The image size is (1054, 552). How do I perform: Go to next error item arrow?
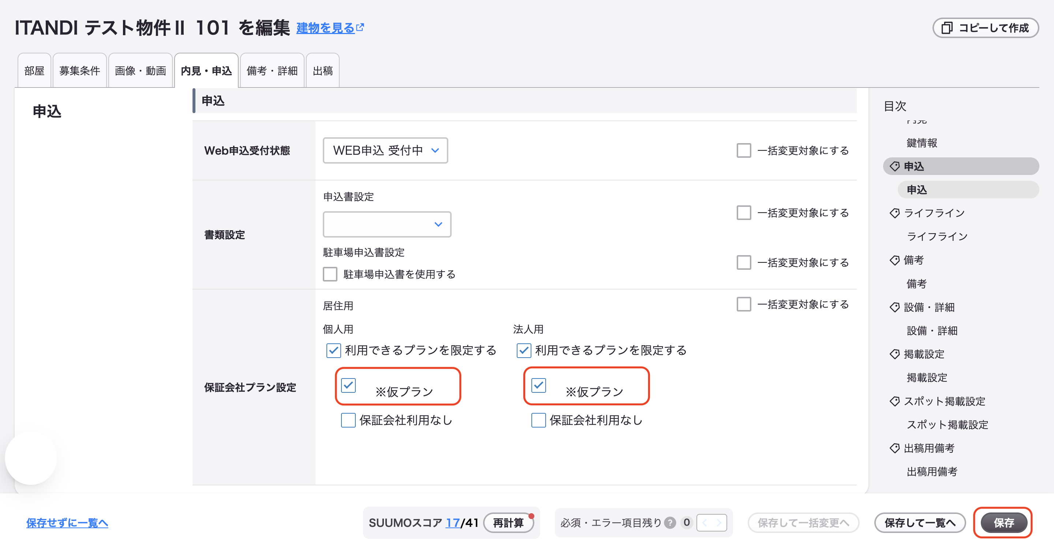tap(719, 523)
